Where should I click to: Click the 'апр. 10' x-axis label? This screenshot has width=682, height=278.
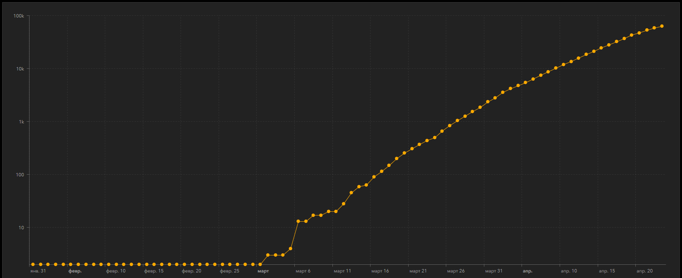(x=569, y=271)
